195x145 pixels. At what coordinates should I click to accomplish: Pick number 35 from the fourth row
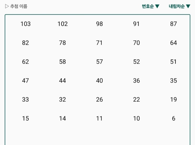(x=173, y=81)
